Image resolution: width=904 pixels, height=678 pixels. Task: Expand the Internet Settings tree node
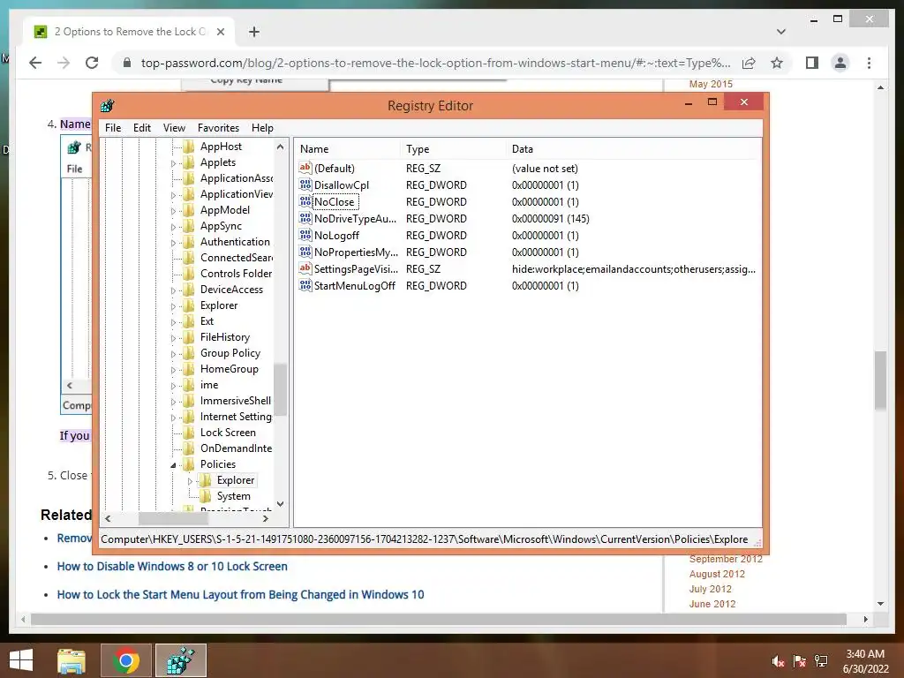173,418
